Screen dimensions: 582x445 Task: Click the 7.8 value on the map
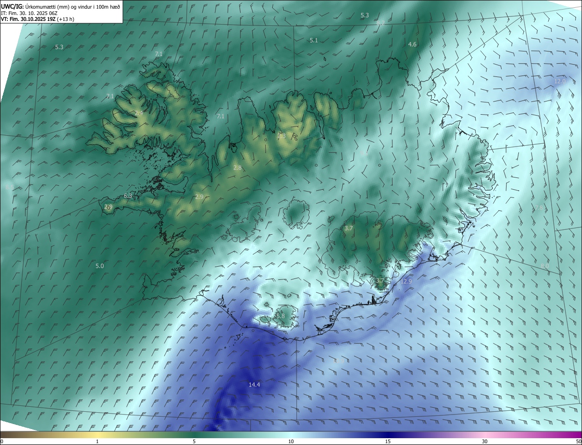539,208
